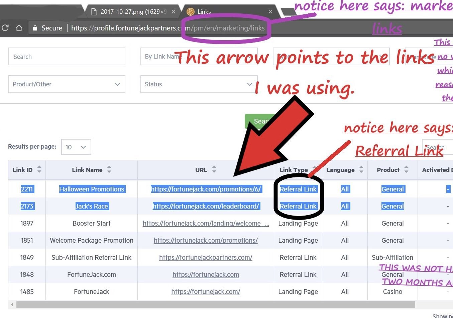Screen dimensions: 453x318
Task: Click the Sub-Affiliation Referral Link name
Action: pyautogui.click(x=92, y=257)
